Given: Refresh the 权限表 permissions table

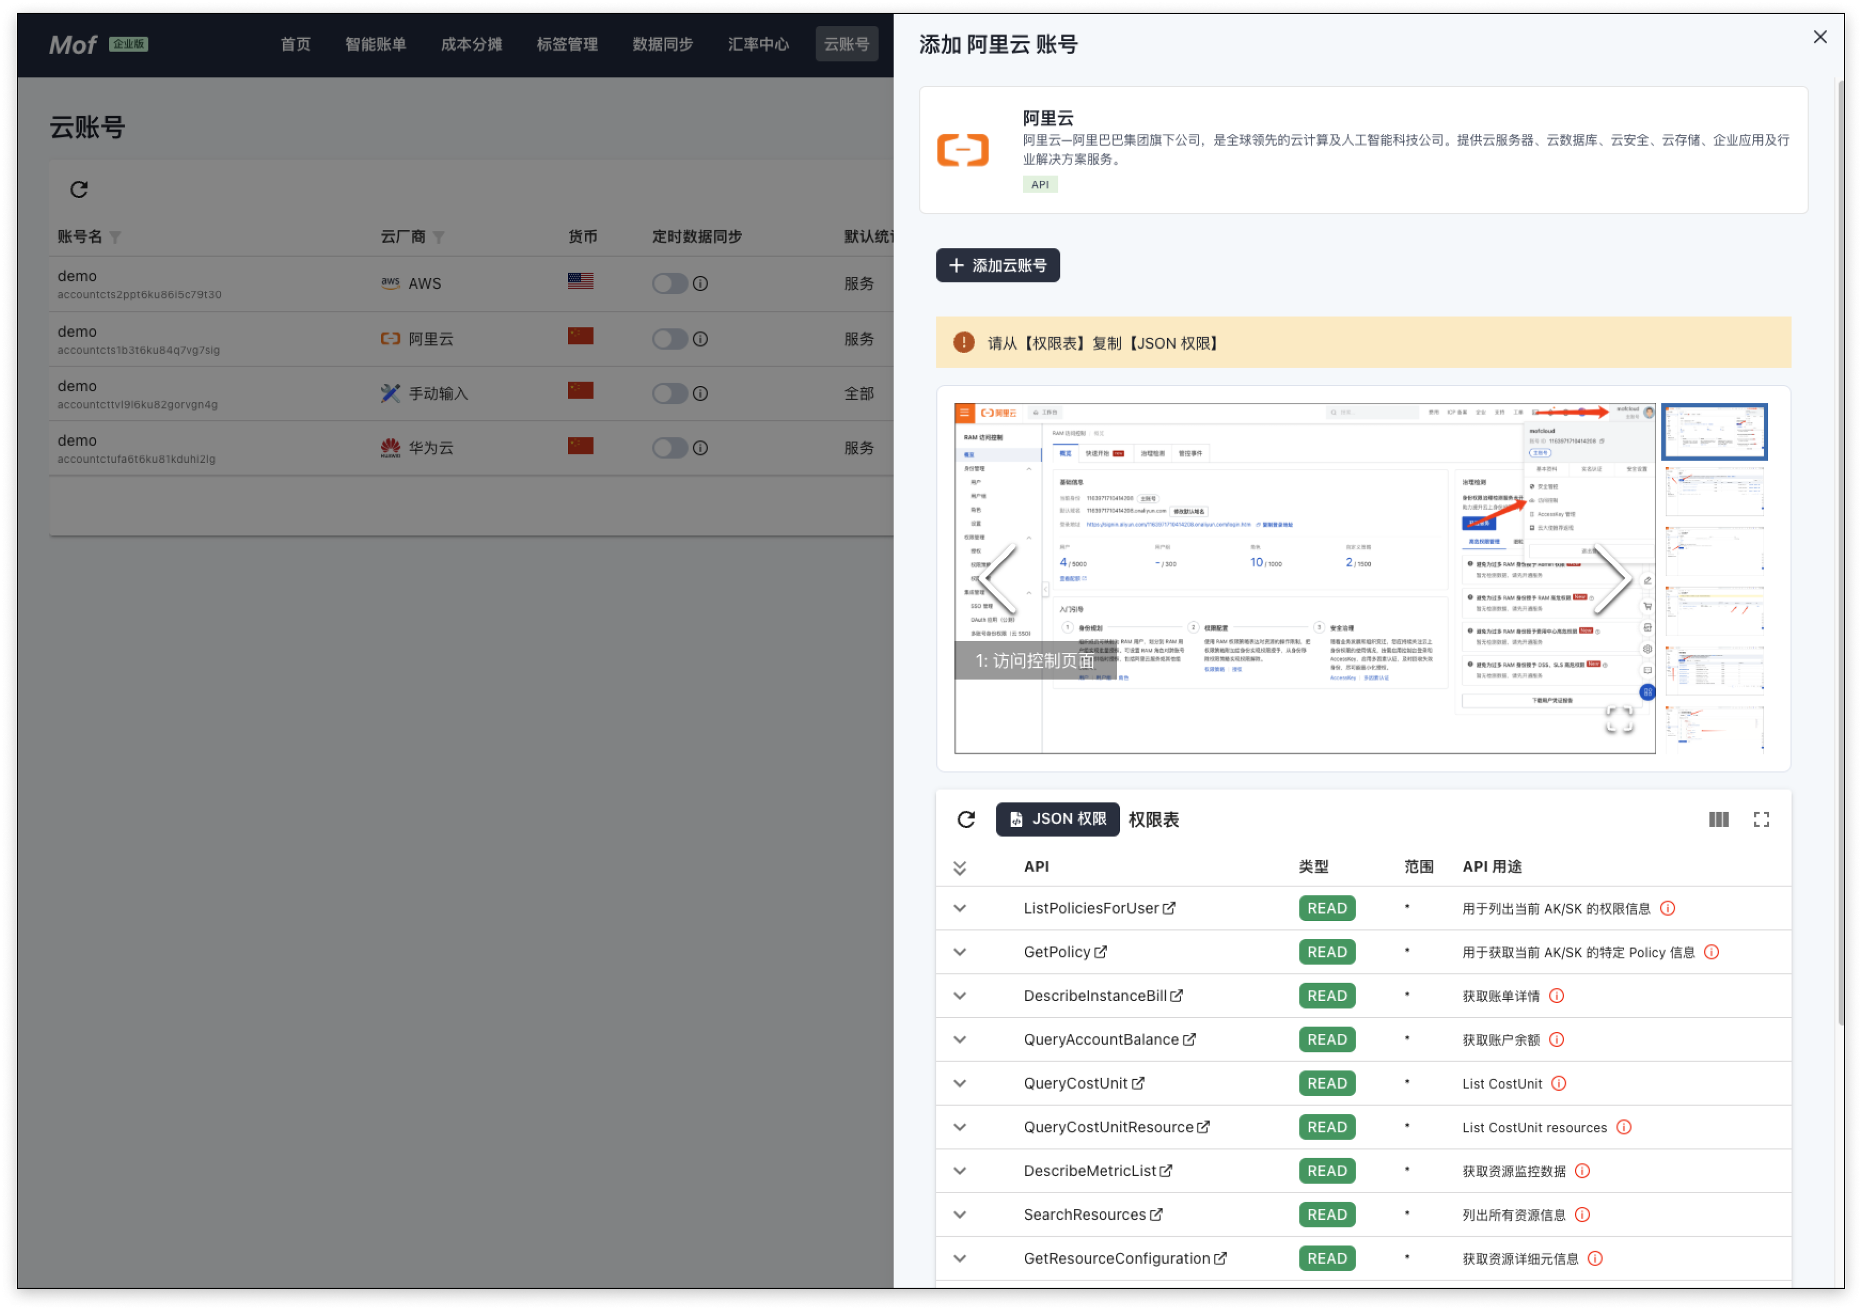Looking at the screenshot, I should pos(966,819).
